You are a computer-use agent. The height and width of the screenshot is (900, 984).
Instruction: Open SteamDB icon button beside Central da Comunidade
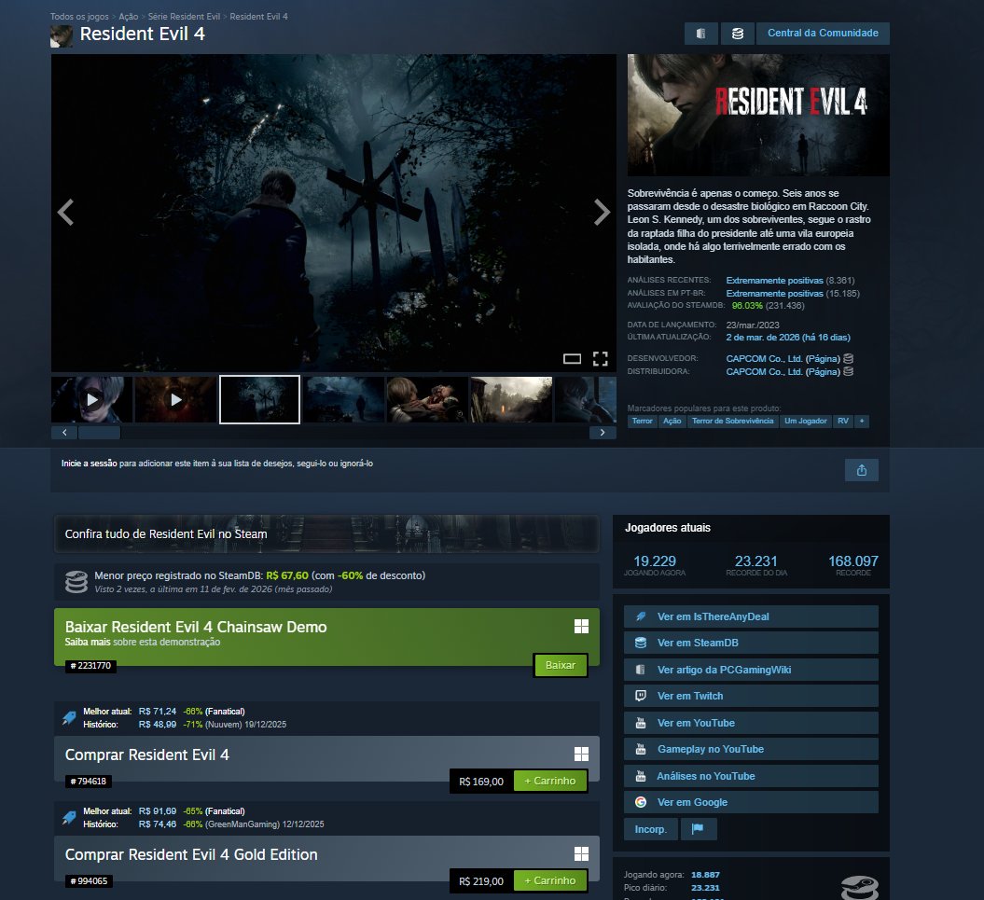[x=738, y=34]
